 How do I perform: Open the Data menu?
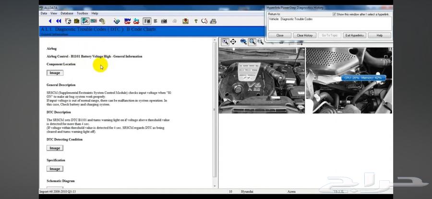(44, 13)
